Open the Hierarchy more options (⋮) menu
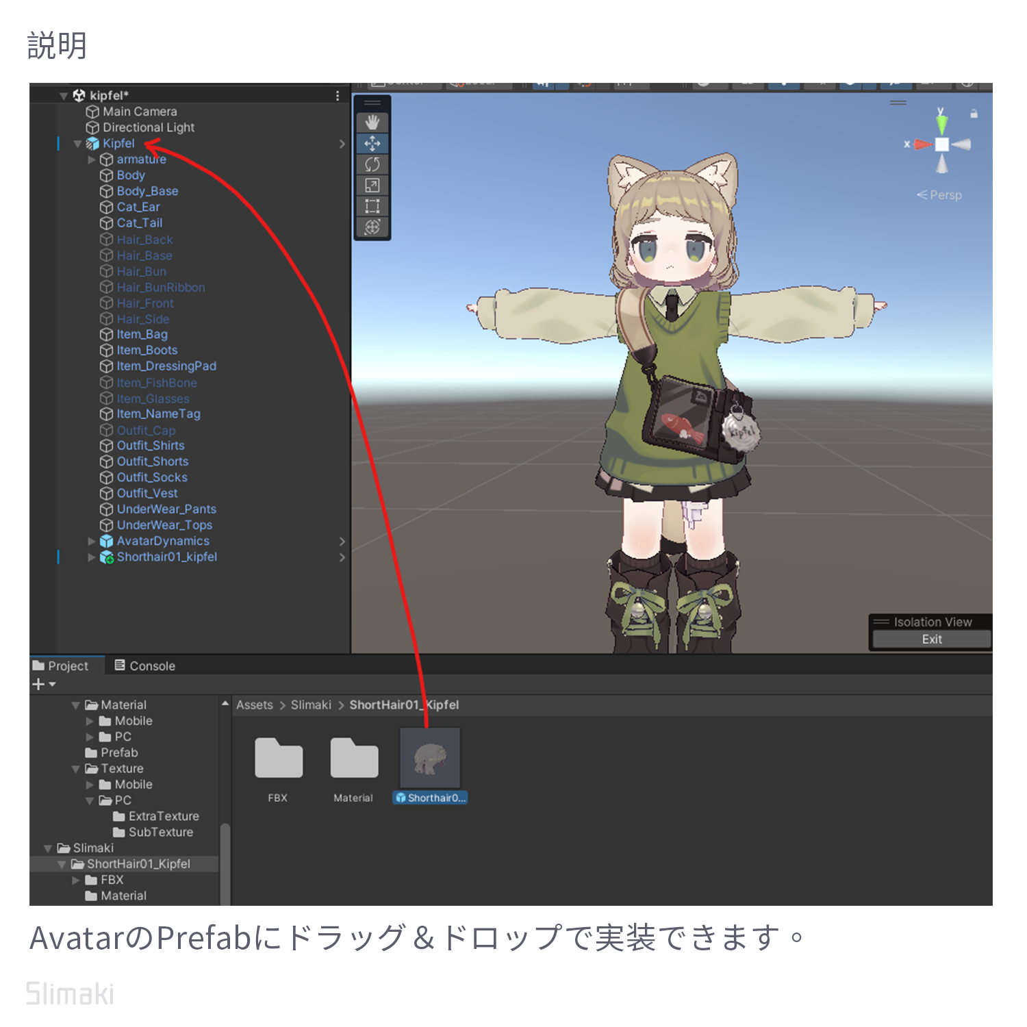The width and height of the screenshot is (1027, 1027). (337, 96)
